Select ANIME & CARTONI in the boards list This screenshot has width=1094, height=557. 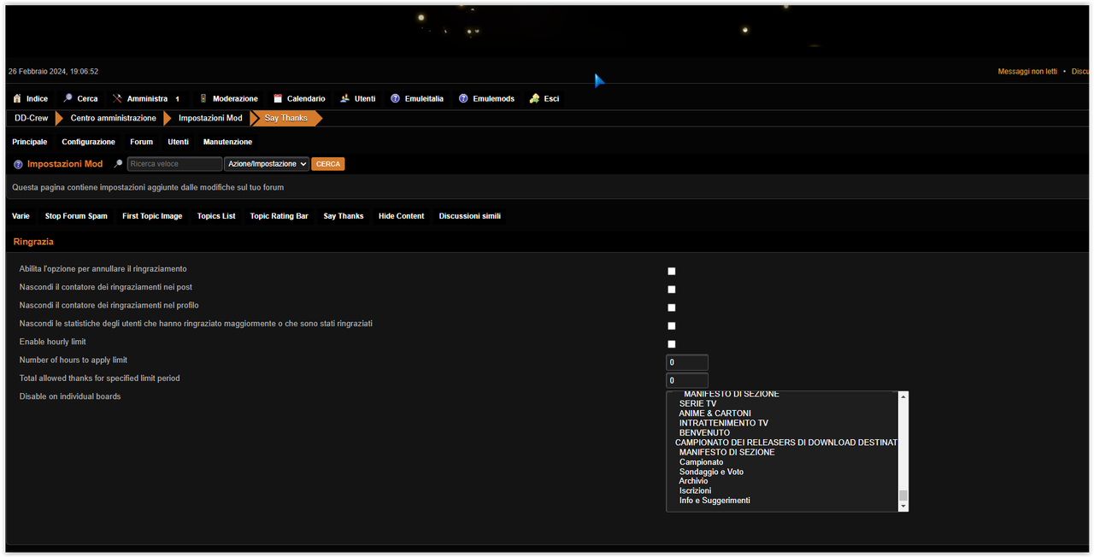click(715, 413)
